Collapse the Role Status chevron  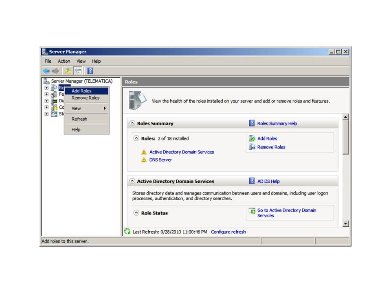(136, 213)
